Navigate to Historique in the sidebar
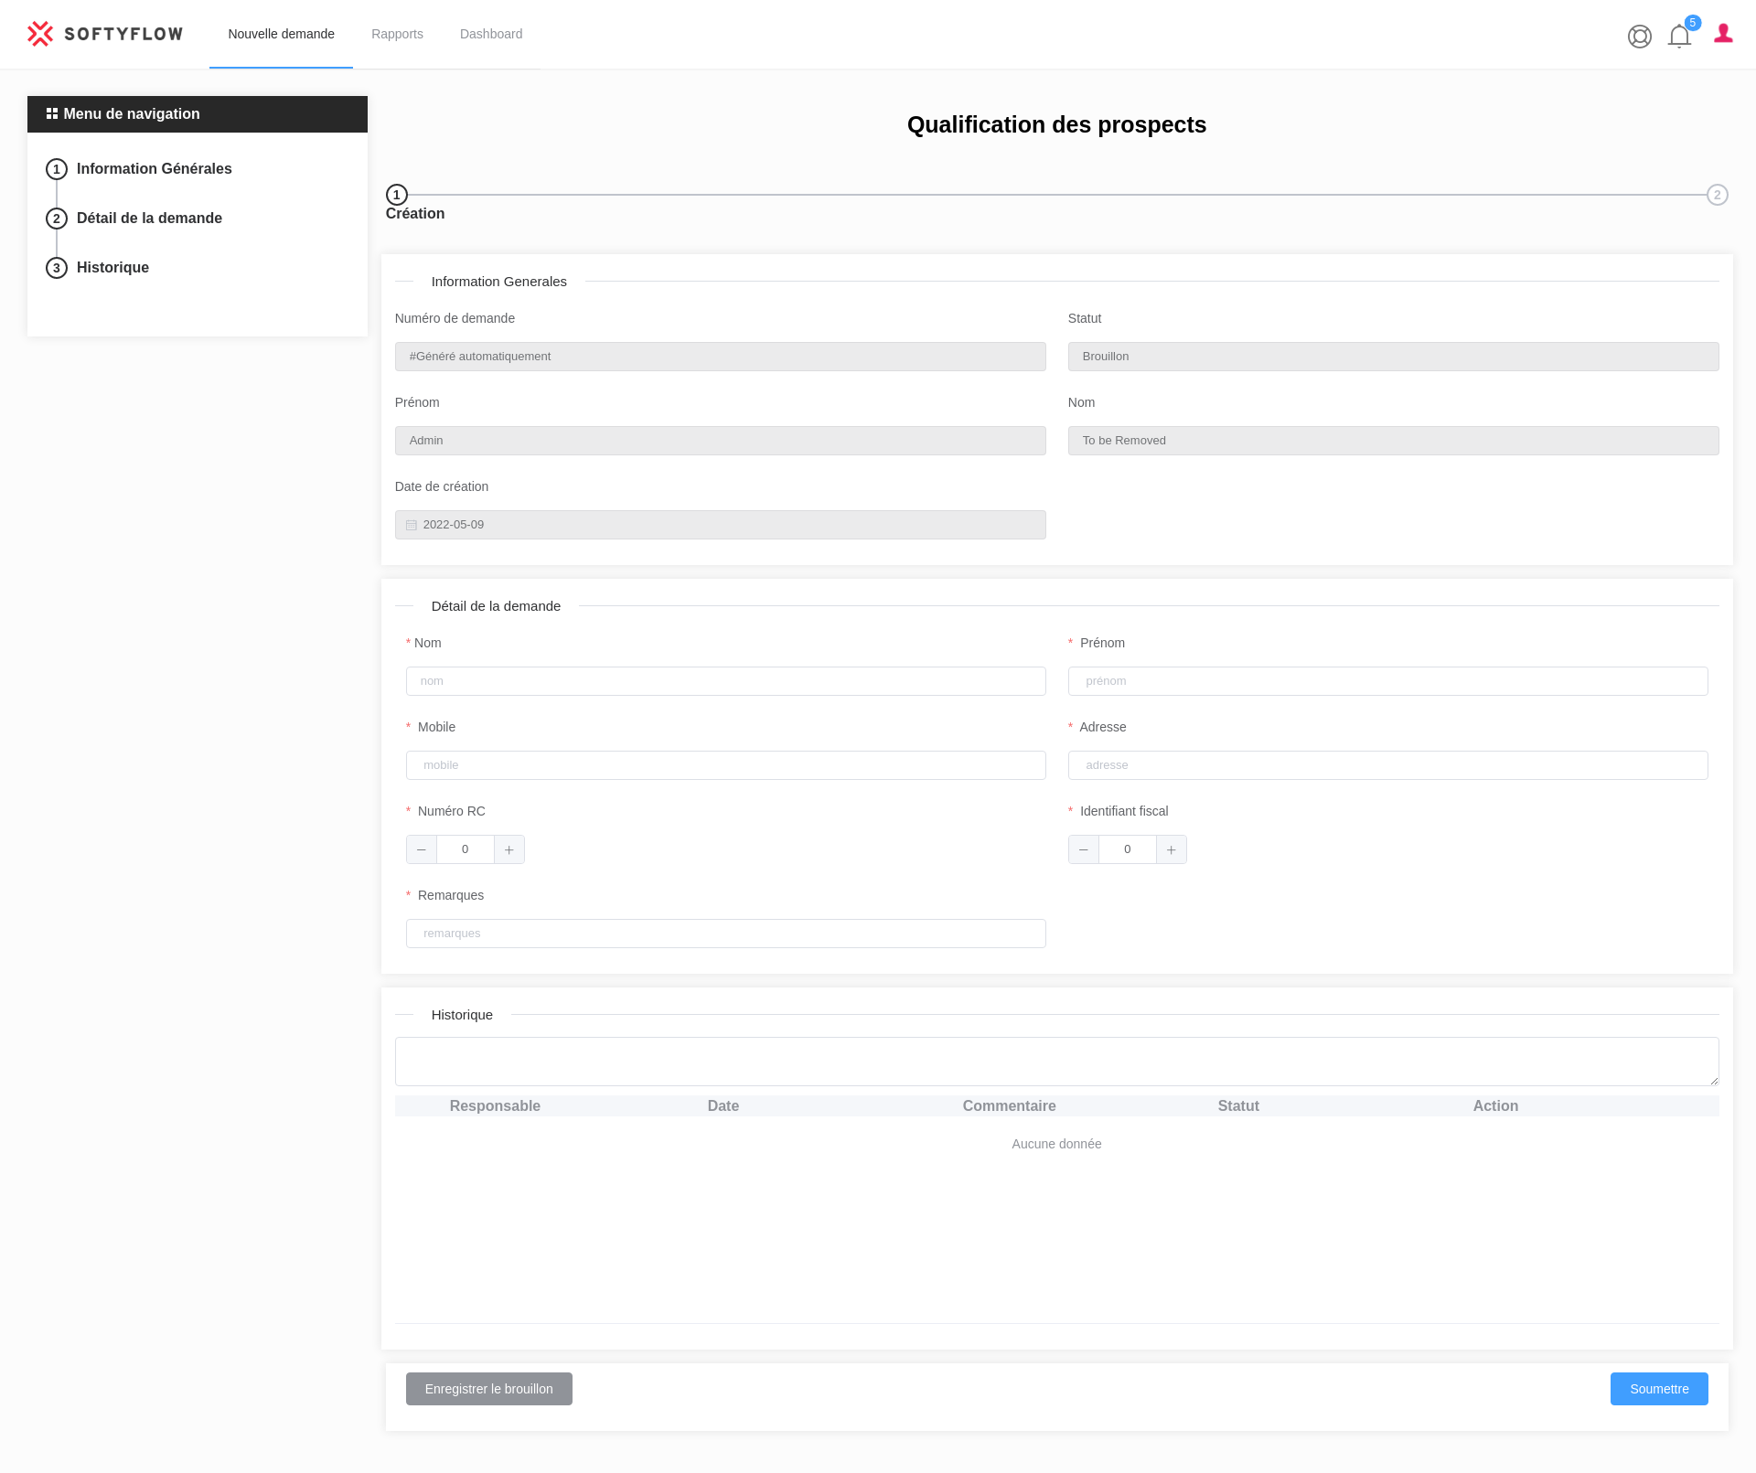This screenshot has width=1756, height=1473. tap(112, 267)
